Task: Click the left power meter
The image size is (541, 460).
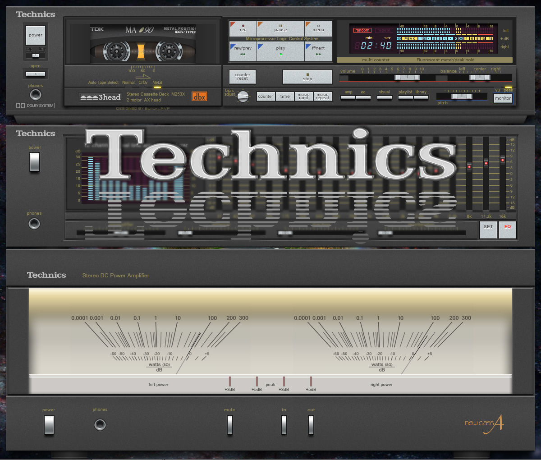Action: click(x=159, y=343)
